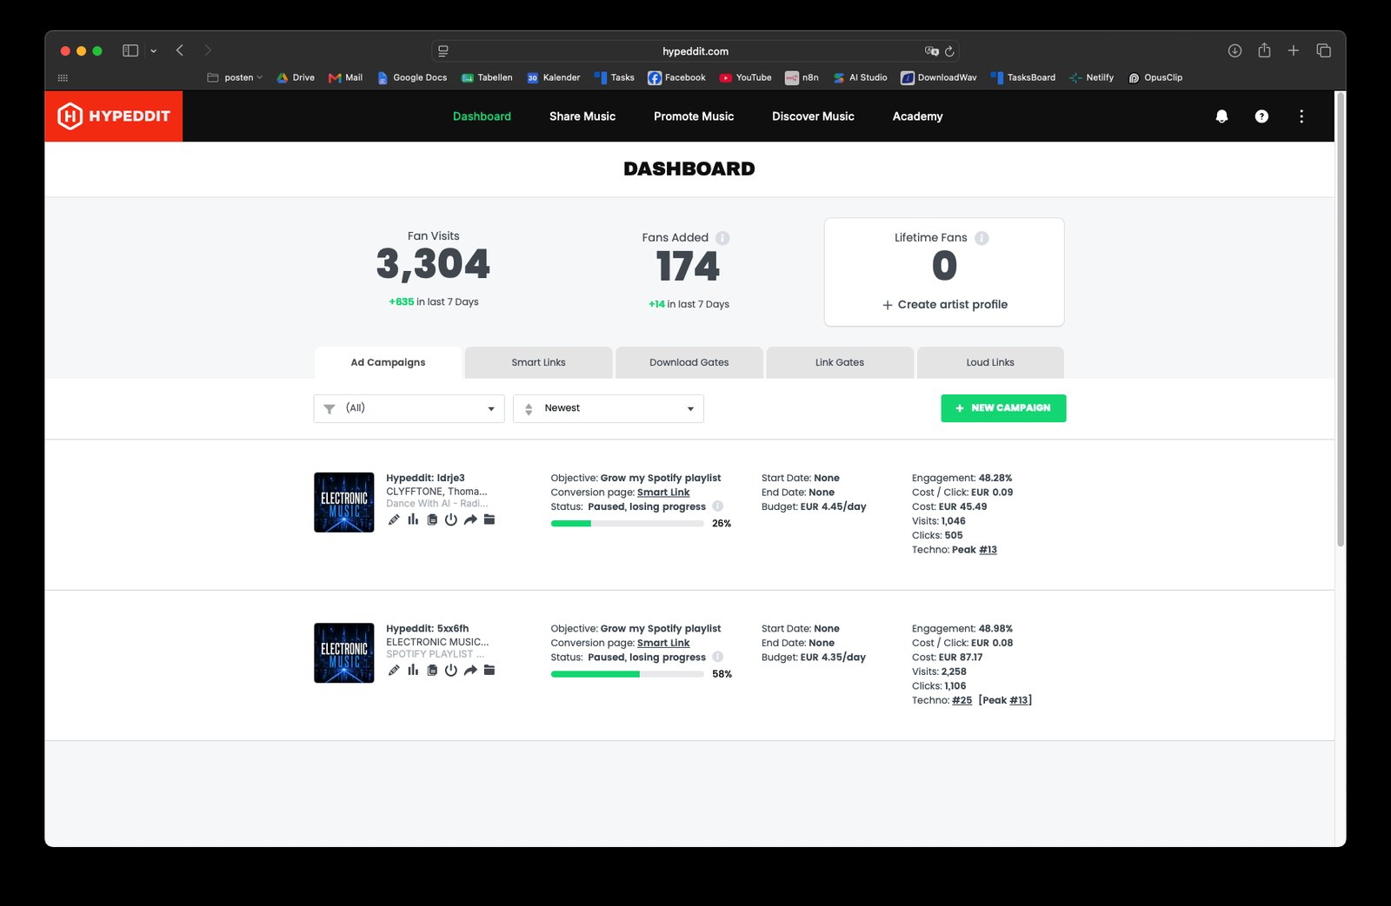Open the Dashboard menu item
Image resolution: width=1391 pixels, height=906 pixels.
coord(482,116)
